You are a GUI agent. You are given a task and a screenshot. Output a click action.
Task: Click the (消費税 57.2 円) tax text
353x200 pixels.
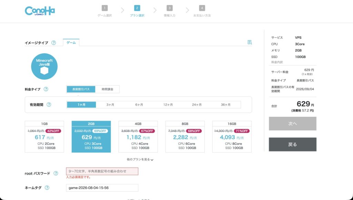pyautogui.click(x=303, y=111)
